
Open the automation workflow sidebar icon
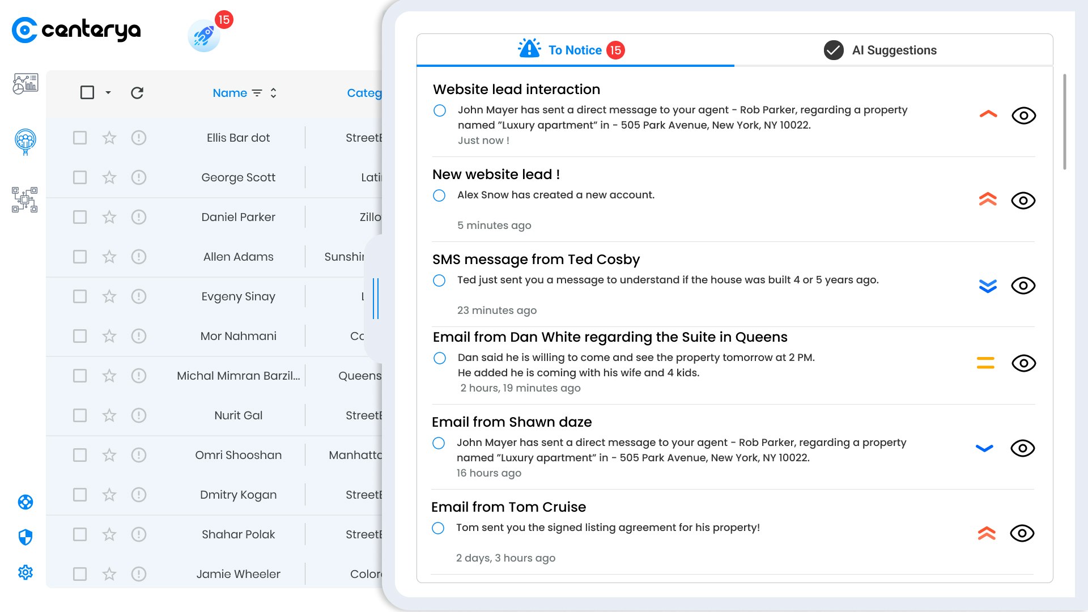point(25,199)
